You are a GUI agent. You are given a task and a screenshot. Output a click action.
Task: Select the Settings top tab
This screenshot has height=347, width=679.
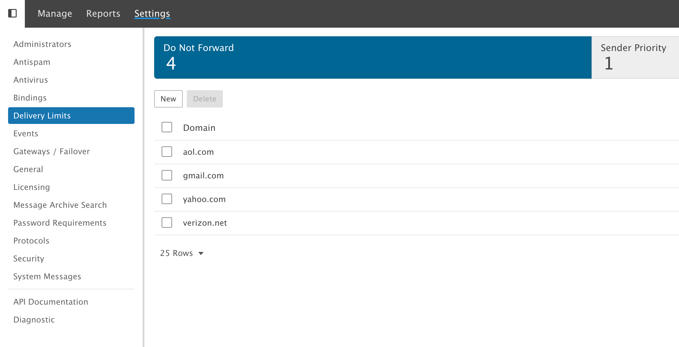pyautogui.click(x=152, y=14)
